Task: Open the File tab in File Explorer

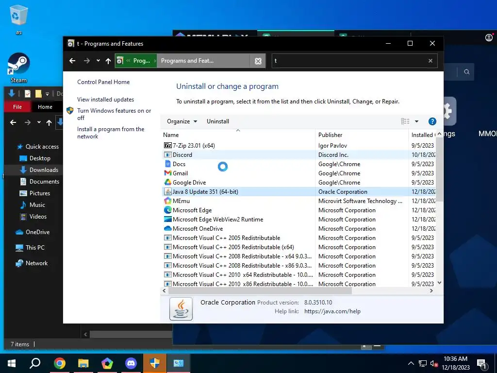Action: click(x=17, y=107)
